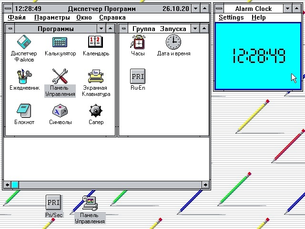
Task: Maximize the Alarm Clock window
Action: point(296,9)
